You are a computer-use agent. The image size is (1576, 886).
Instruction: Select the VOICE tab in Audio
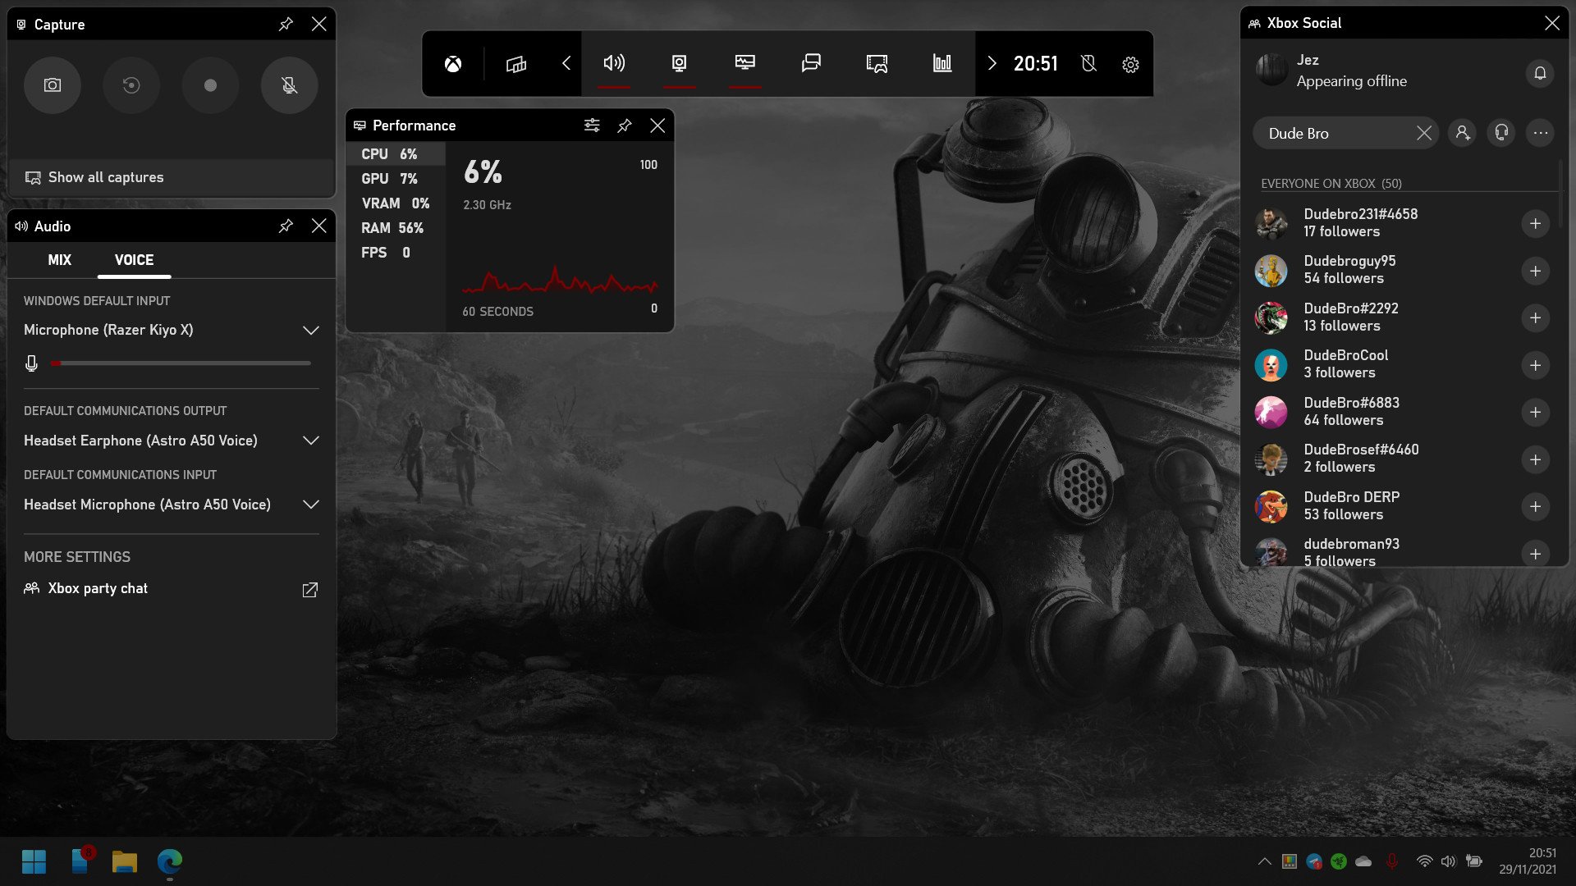pos(135,260)
